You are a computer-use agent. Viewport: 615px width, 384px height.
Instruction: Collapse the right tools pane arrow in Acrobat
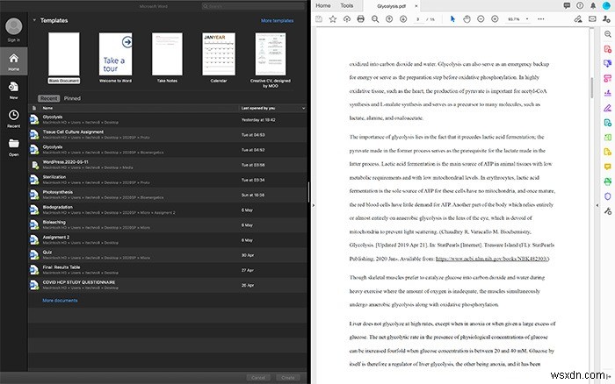597,205
